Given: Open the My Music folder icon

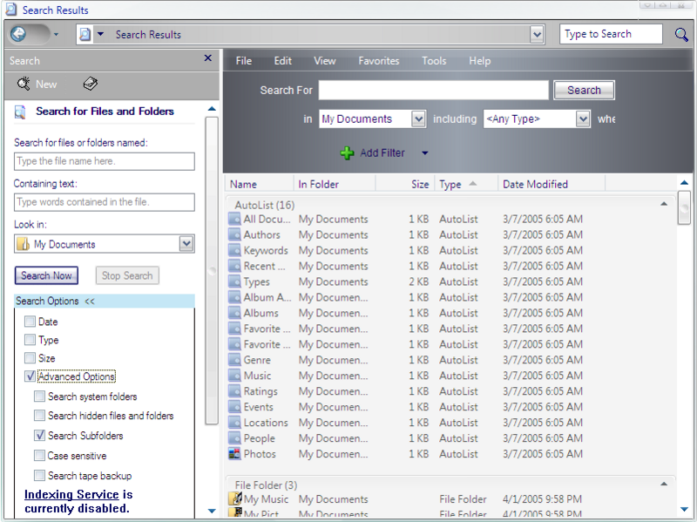Looking at the screenshot, I should point(234,499).
